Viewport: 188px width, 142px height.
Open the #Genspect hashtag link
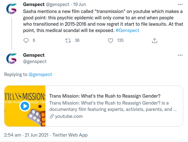(x=127, y=30)
